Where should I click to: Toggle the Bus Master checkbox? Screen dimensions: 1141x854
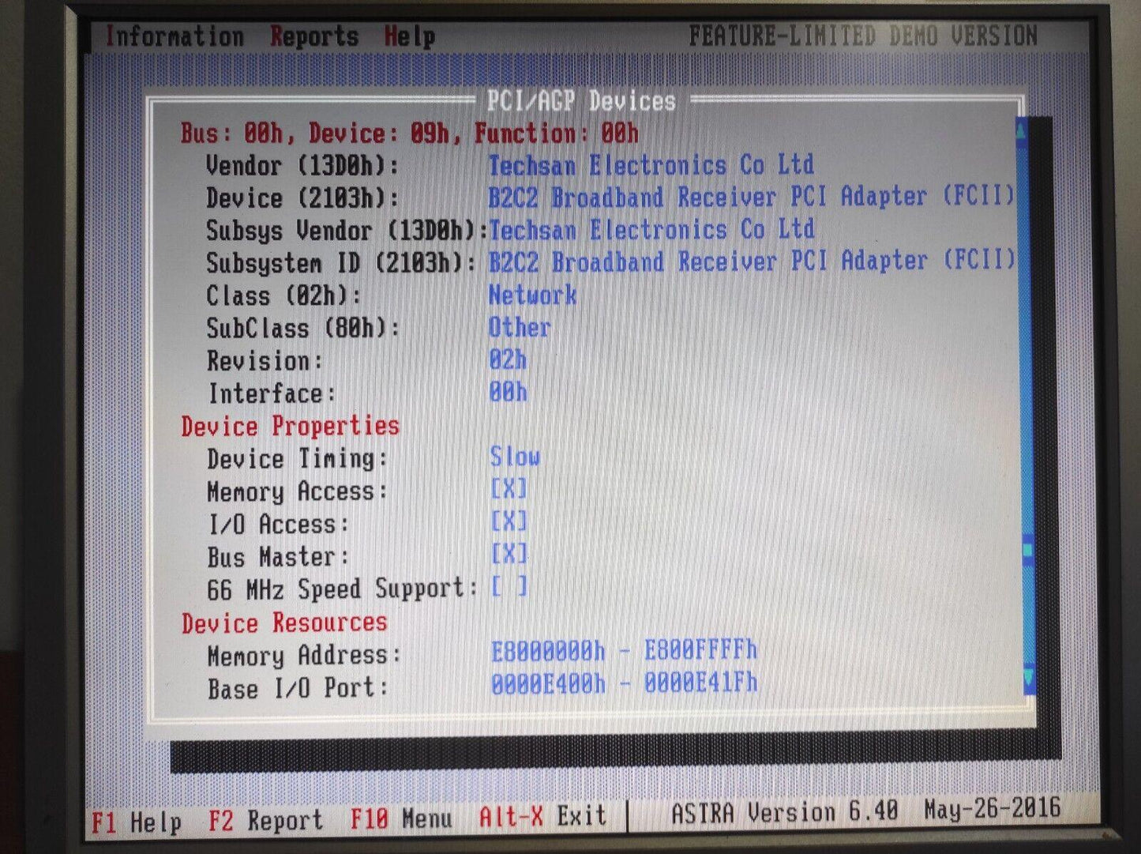(x=509, y=554)
